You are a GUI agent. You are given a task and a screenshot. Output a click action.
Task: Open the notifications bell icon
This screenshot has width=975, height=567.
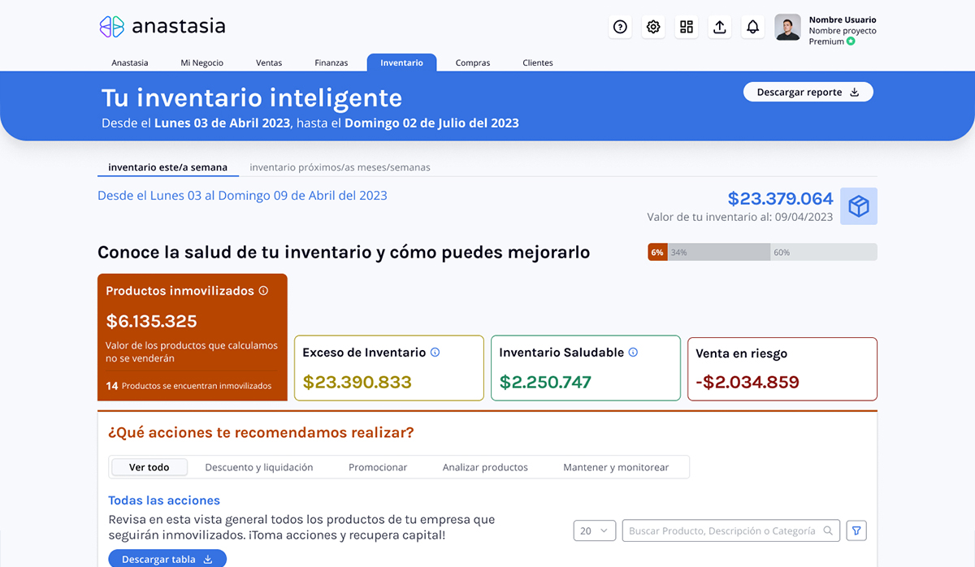[x=752, y=27]
